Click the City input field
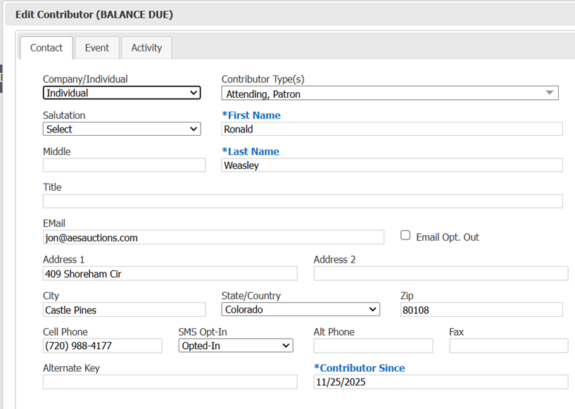 [124, 310]
